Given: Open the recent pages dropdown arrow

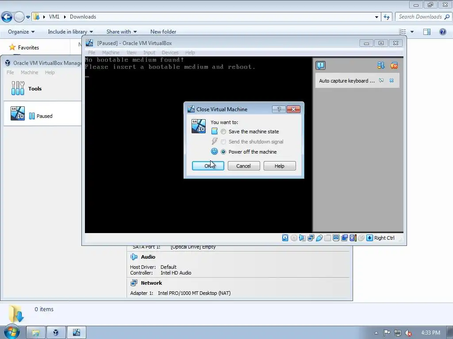Looking at the screenshot, I should (28, 17).
